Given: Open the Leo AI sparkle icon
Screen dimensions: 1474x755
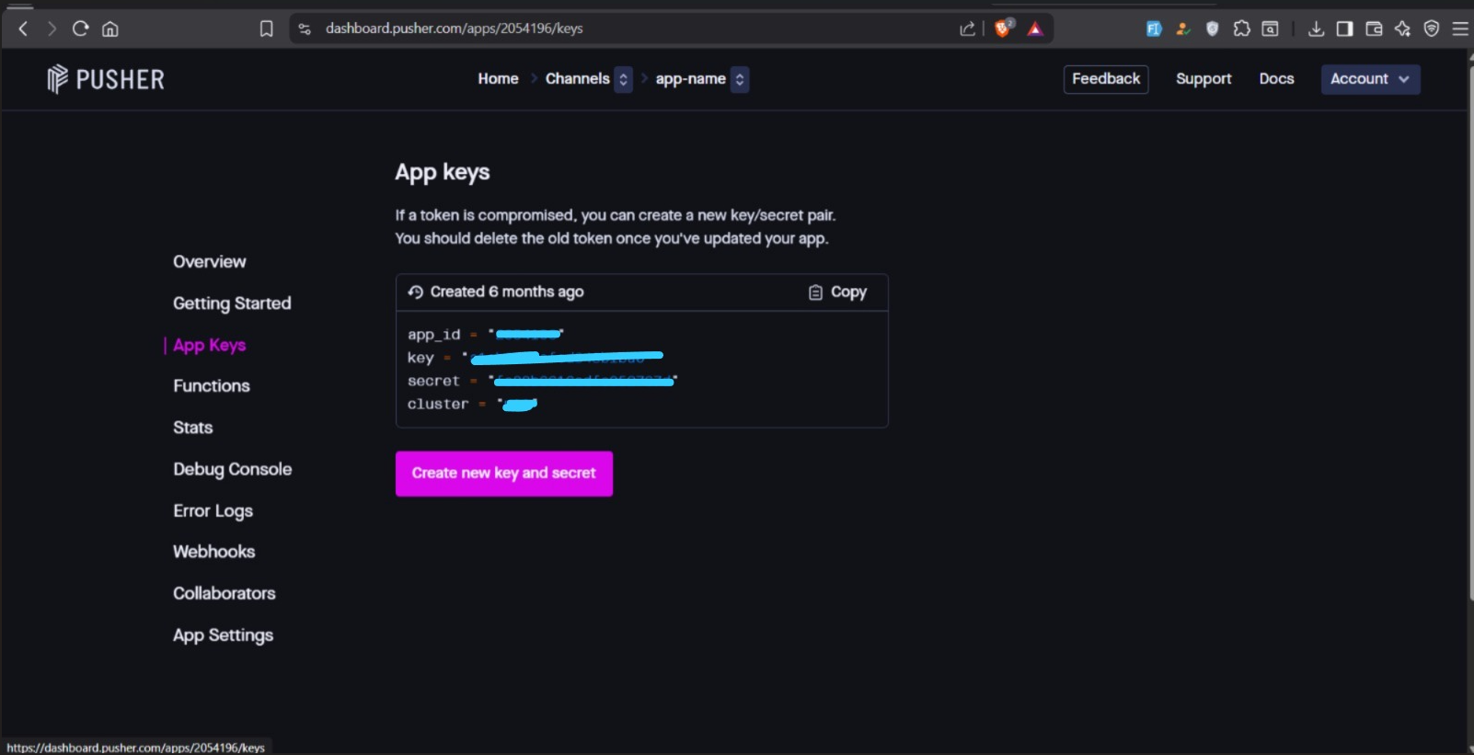Looking at the screenshot, I should pyautogui.click(x=1402, y=29).
